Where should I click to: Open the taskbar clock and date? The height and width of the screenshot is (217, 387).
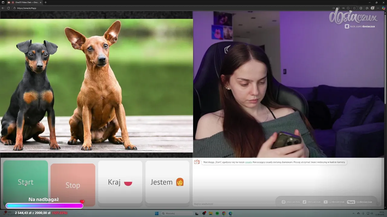pos(379,213)
